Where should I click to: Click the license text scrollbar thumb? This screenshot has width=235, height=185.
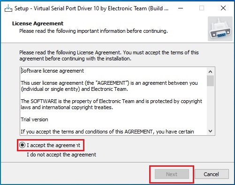210,81
